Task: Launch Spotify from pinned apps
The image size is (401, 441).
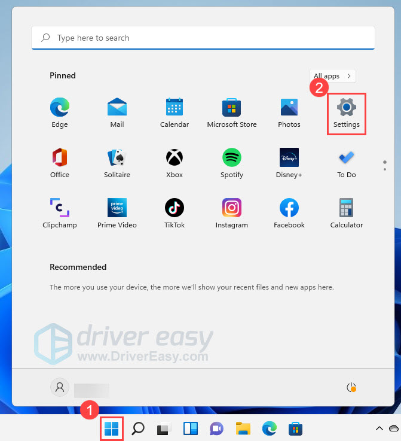Action: (x=232, y=163)
